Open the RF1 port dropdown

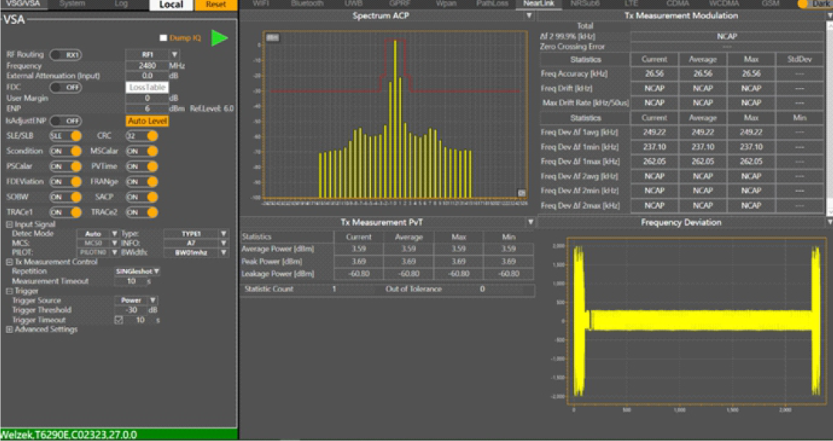point(174,55)
